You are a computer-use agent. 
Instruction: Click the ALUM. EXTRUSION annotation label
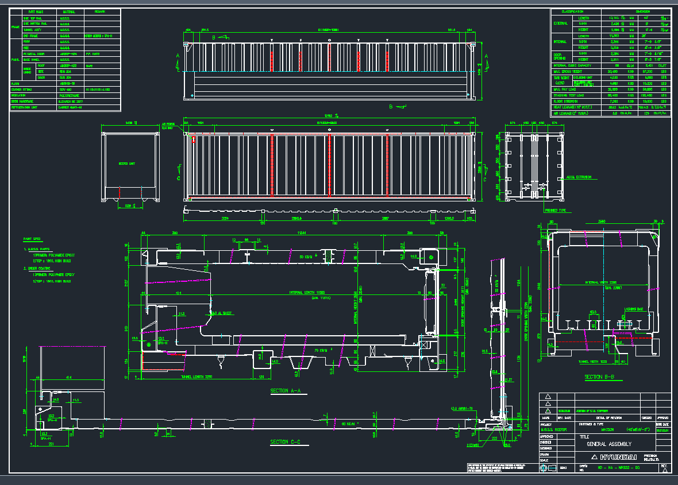578,177
